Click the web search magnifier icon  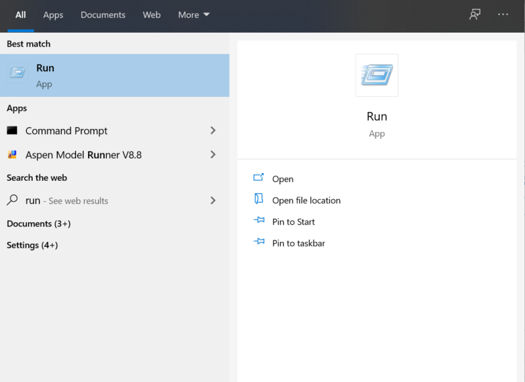click(x=12, y=201)
